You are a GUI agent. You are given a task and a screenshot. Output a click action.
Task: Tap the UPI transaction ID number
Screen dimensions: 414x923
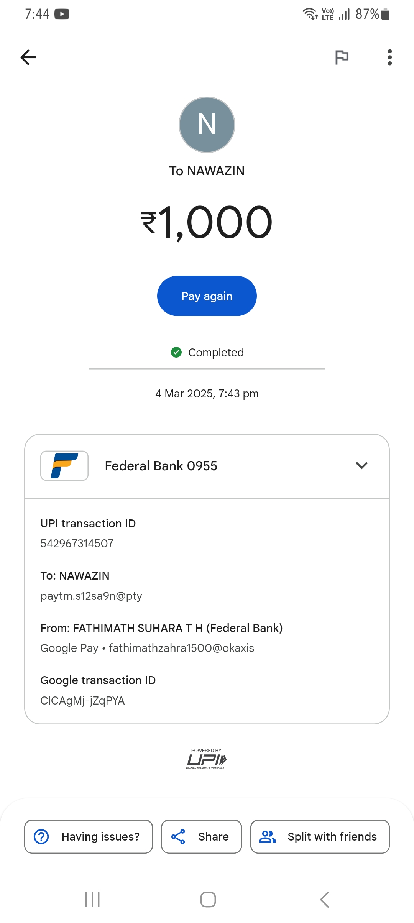[x=77, y=544]
